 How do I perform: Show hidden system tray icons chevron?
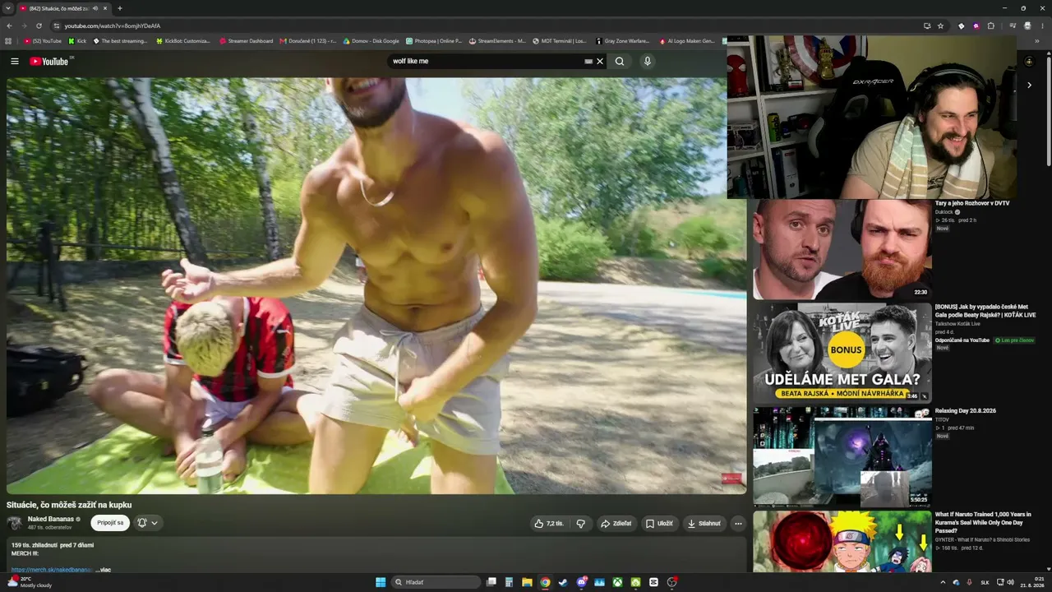943,582
